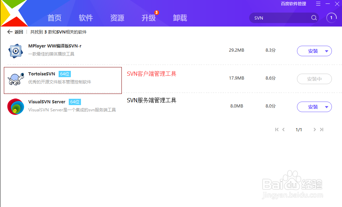Click the VisualSVN Server title
342x207 pixels.
tap(47, 102)
